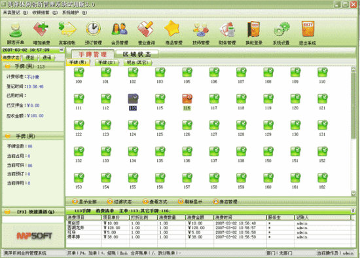Select hand tag 100
Screen dimensions: 360x258
coord(79,75)
